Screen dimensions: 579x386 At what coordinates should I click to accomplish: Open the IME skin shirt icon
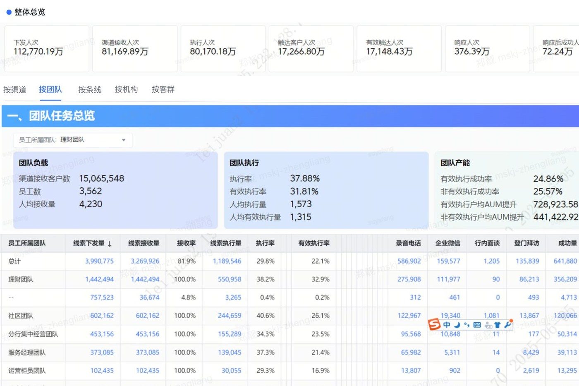(x=498, y=325)
